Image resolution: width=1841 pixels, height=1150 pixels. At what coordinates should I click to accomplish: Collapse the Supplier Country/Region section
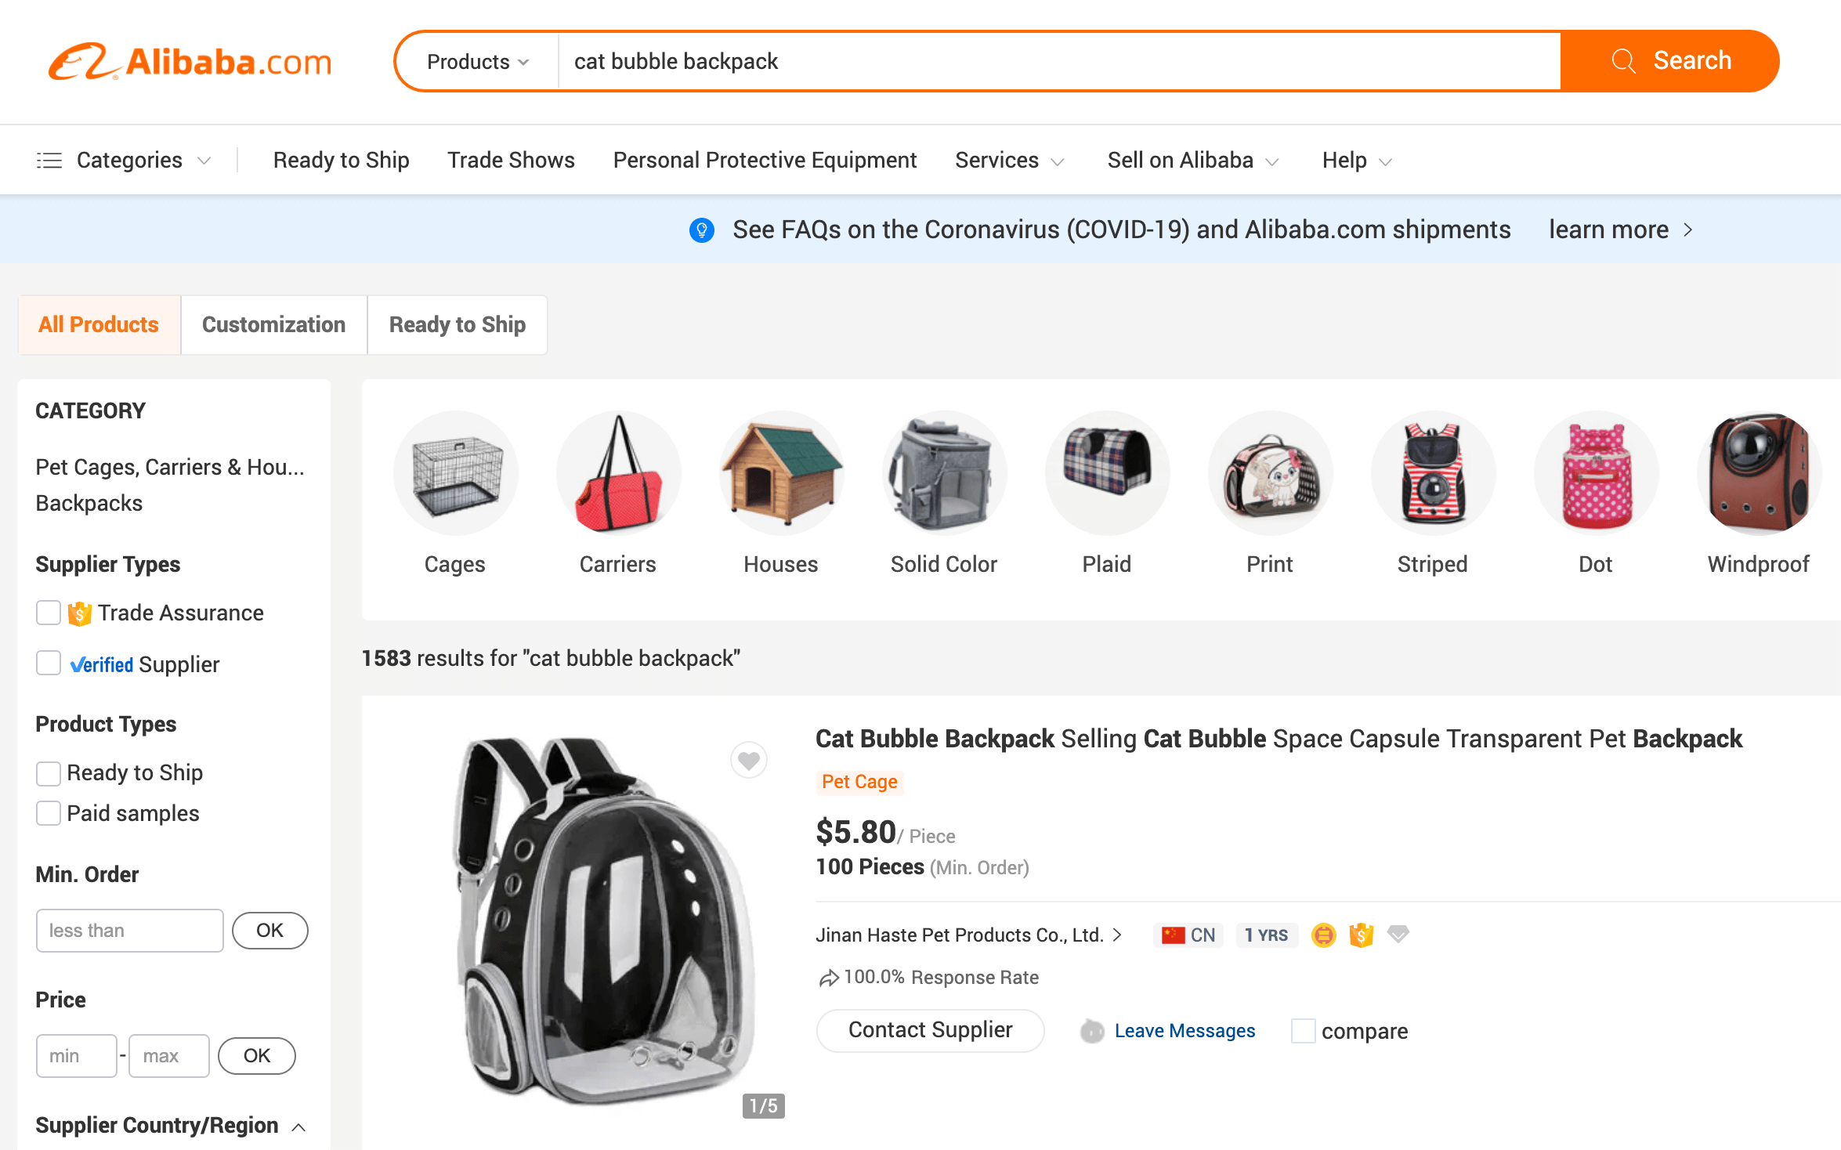click(x=298, y=1126)
